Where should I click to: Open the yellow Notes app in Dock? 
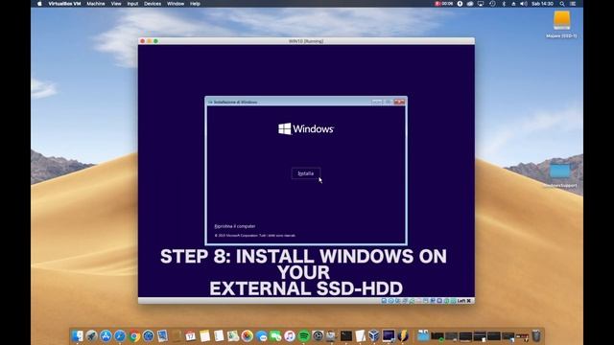[204, 336]
